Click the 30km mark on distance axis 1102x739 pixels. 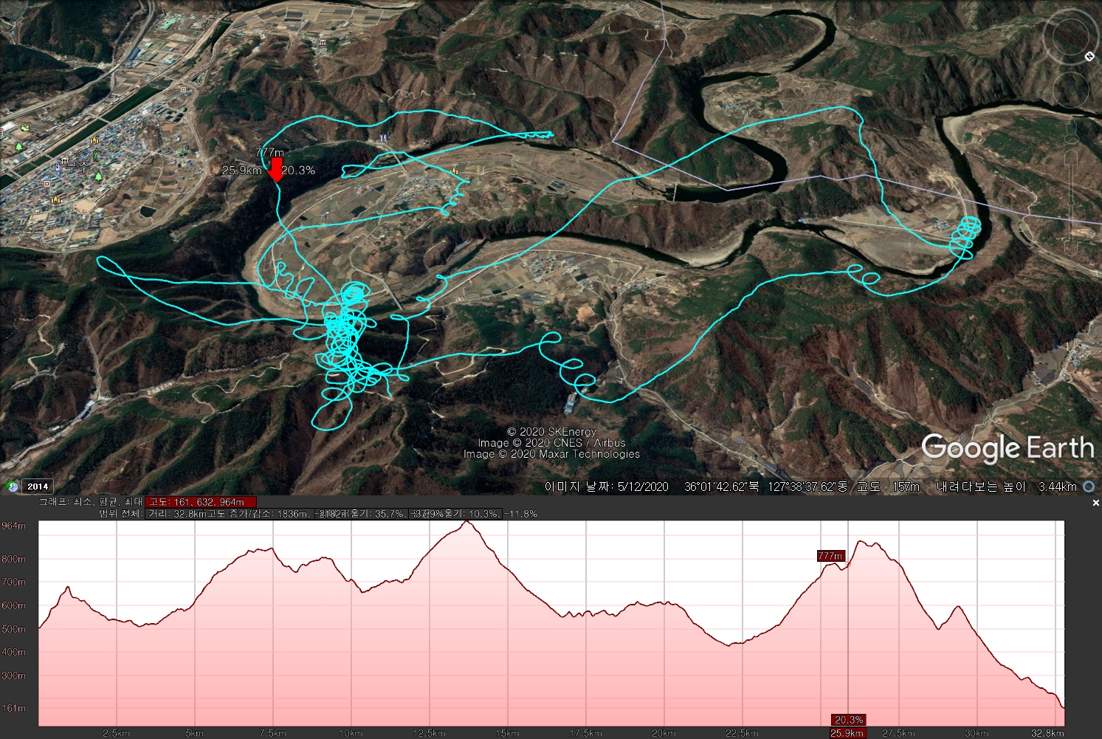pyautogui.click(x=977, y=733)
